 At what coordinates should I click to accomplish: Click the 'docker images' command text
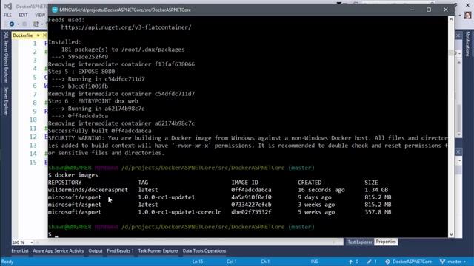(76, 175)
